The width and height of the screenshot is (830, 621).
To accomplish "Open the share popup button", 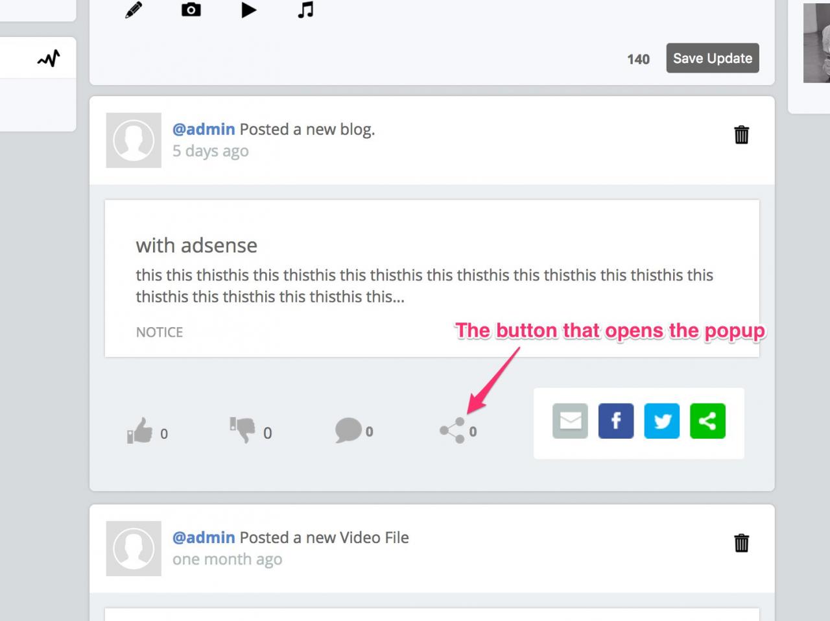I will click(453, 431).
